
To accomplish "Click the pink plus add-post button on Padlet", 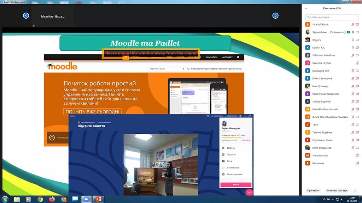I will pos(249,192).
